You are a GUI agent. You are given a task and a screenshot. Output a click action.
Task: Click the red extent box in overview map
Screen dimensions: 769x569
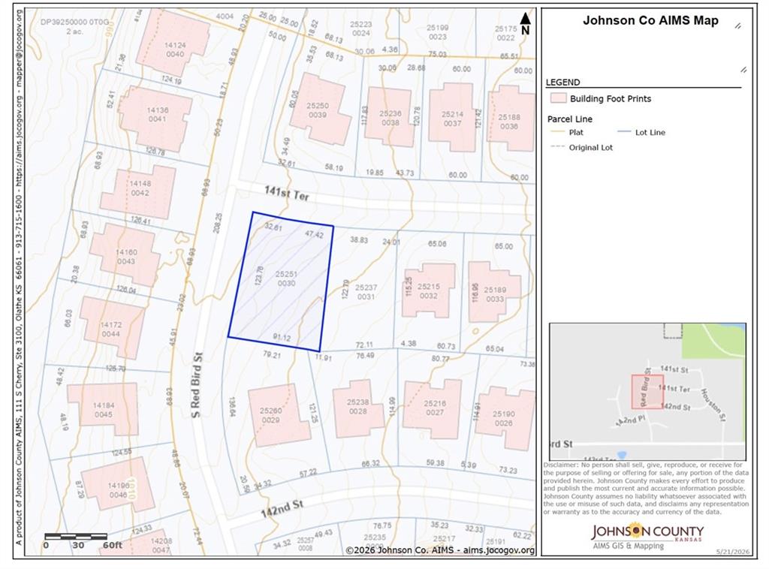pyautogui.click(x=647, y=392)
